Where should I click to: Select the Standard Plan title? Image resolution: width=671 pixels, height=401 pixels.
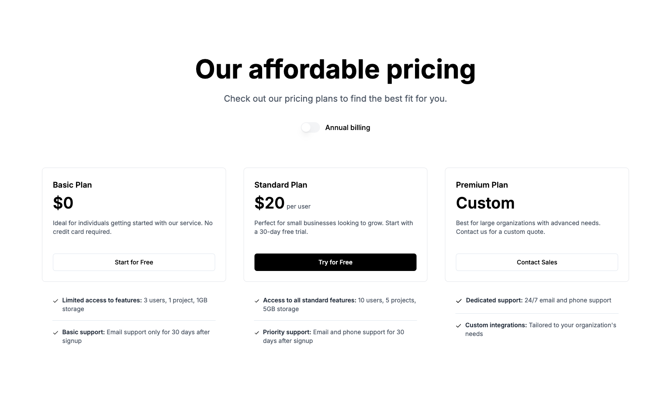coord(280,185)
